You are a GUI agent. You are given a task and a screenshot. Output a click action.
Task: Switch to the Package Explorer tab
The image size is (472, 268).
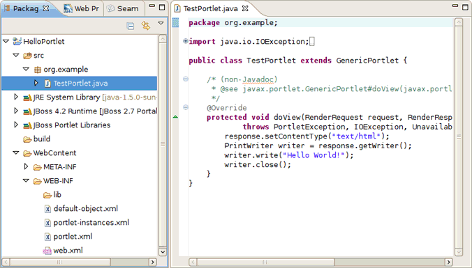click(26, 8)
